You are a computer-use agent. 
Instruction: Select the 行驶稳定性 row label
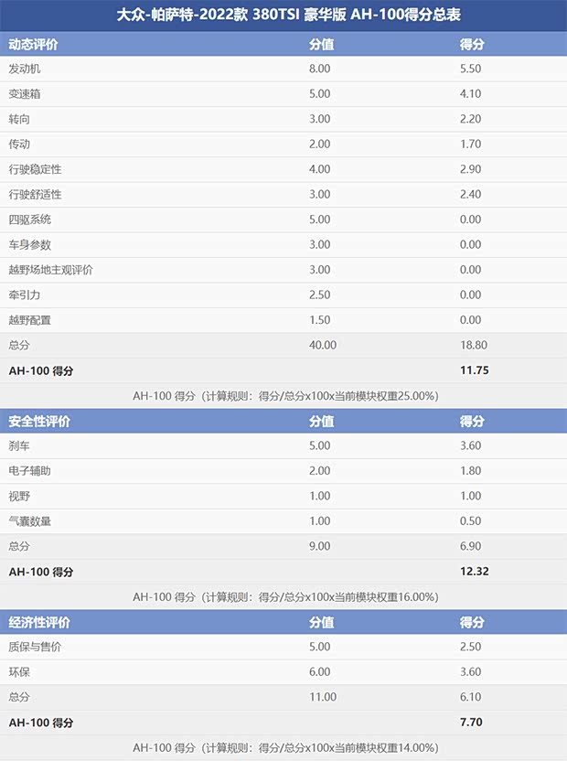(x=35, y=169)
